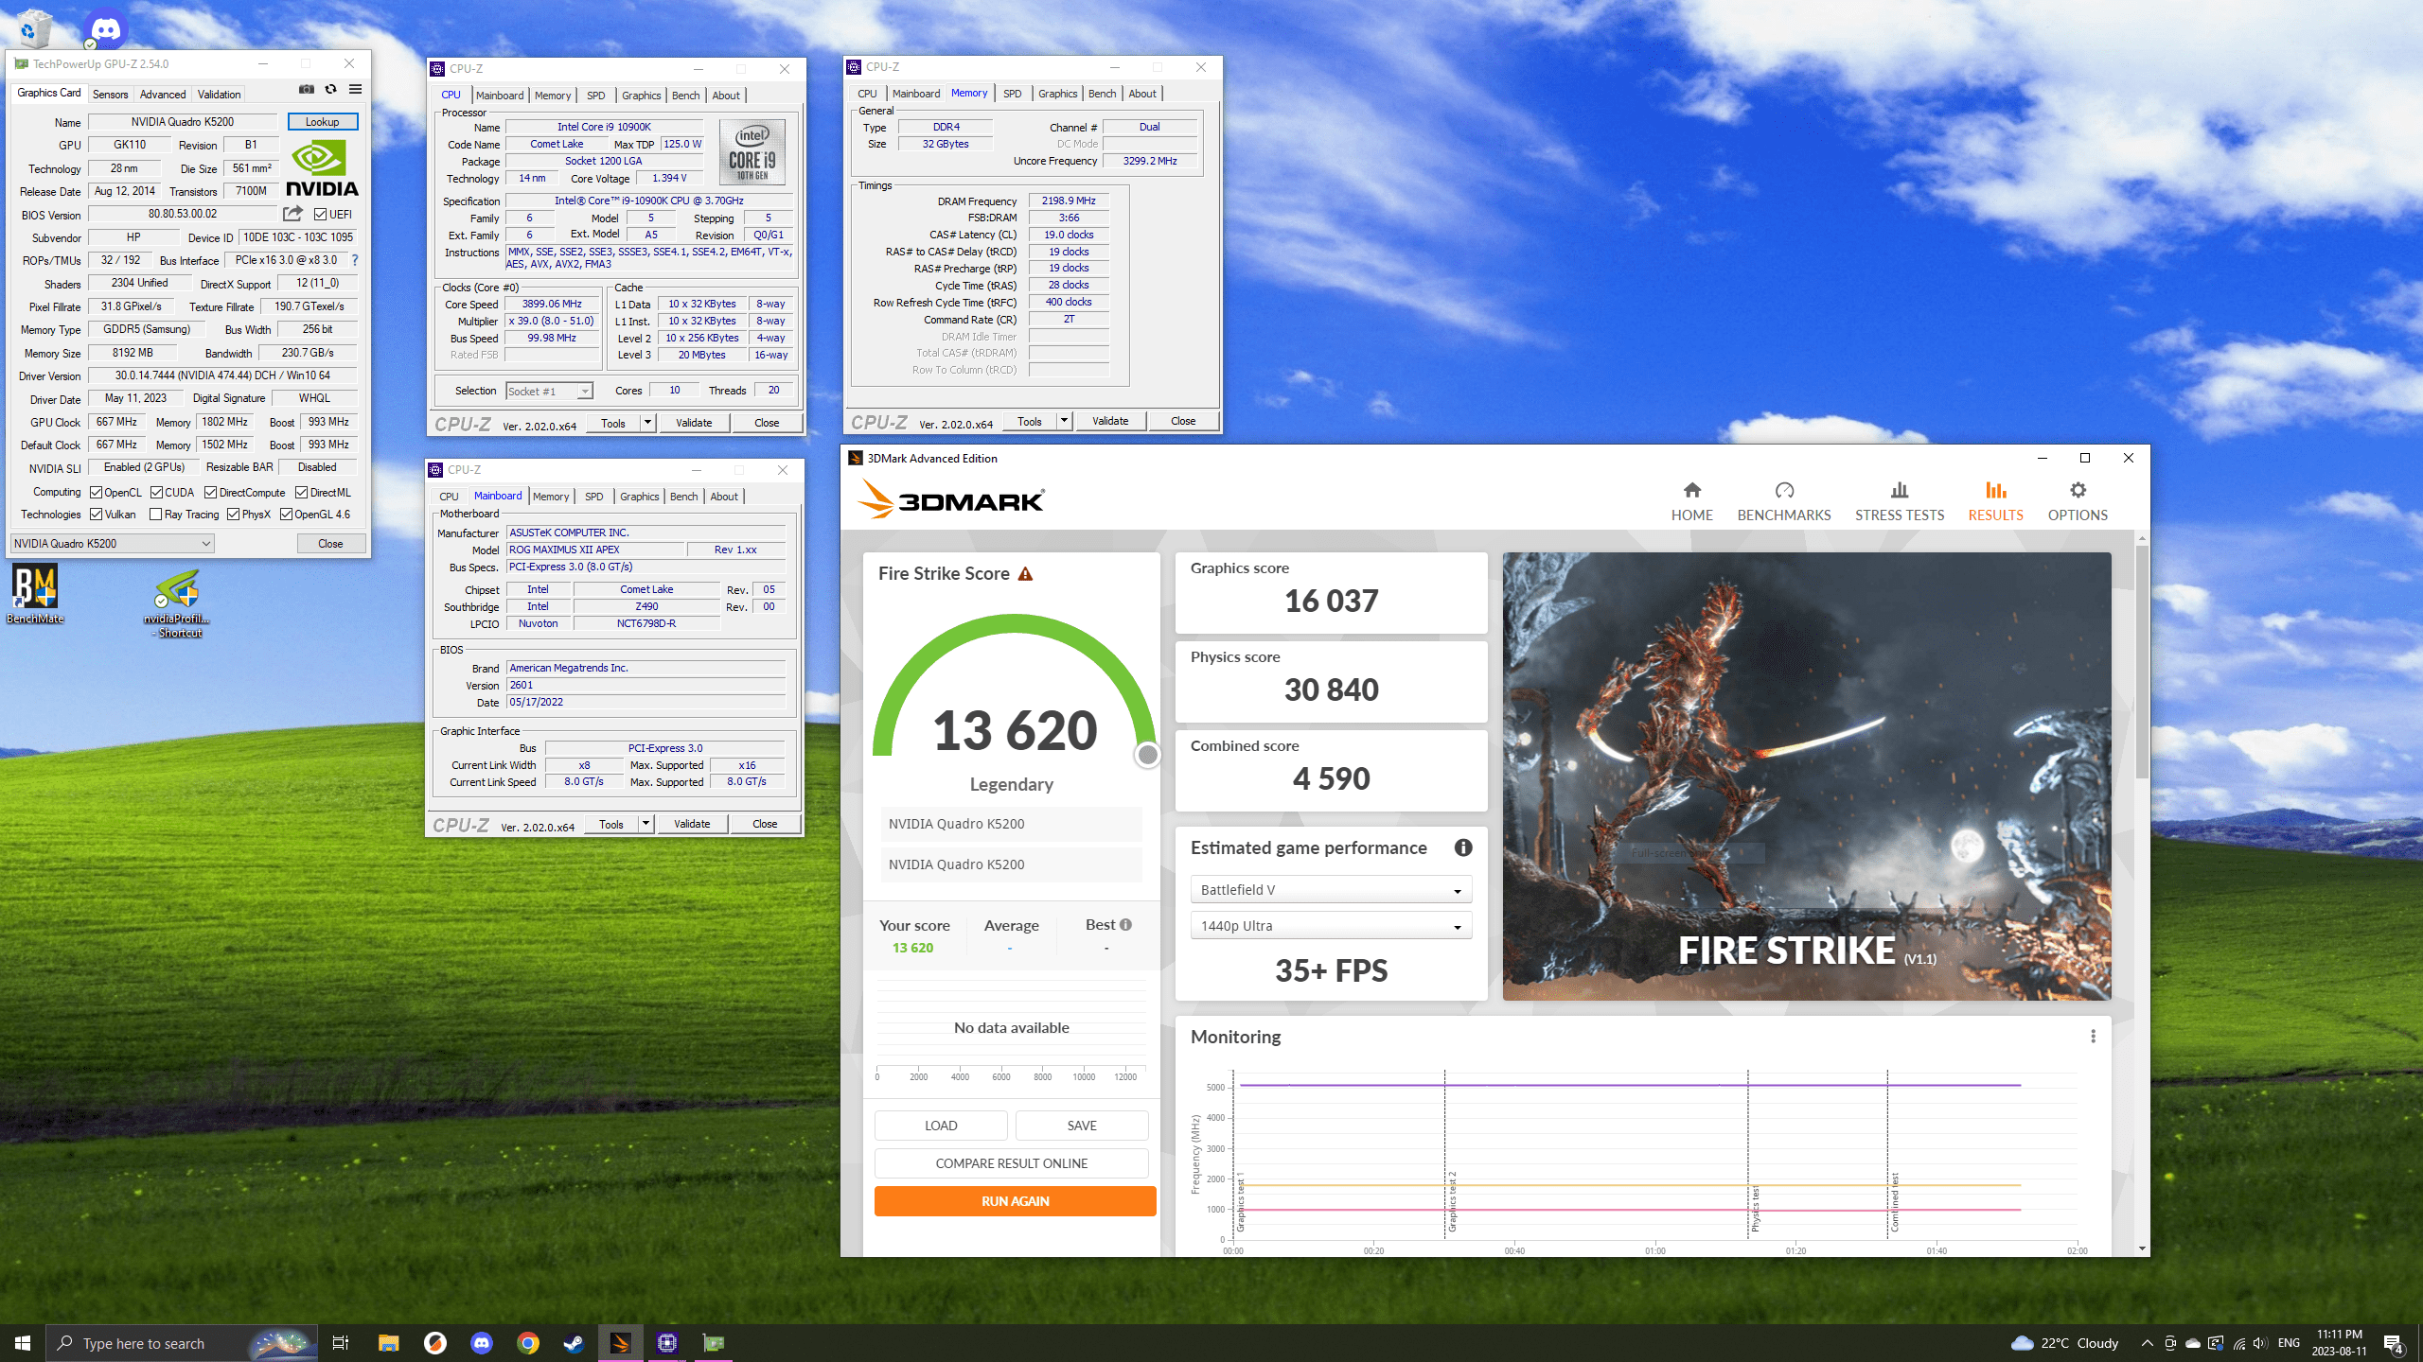Open Discord desktop icon
2423x1362 pixels.
click(105, 28)
